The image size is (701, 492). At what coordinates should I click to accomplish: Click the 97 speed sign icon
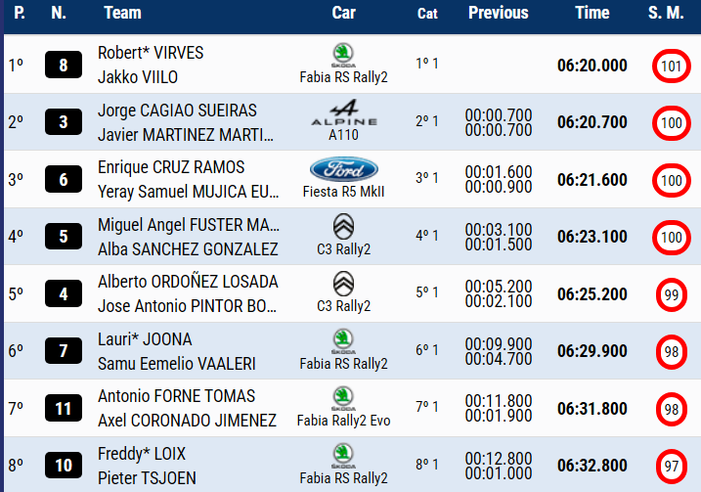[x=671, y=465]
